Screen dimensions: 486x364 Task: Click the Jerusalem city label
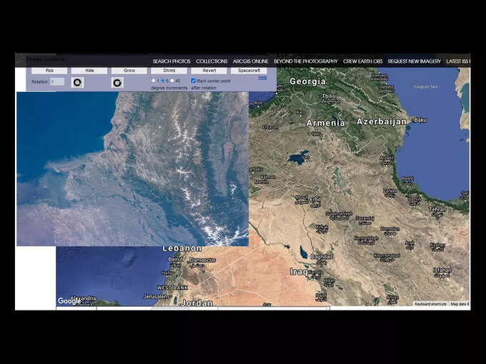pos(157,296)
